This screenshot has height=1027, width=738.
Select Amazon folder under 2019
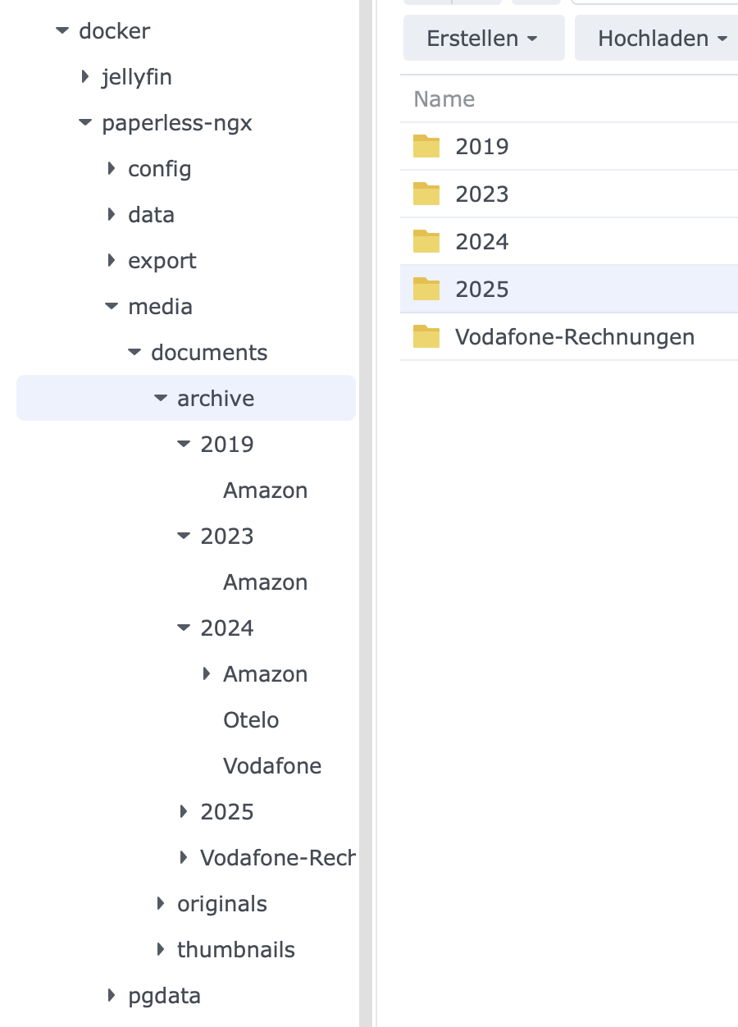(x=266, y=491)
